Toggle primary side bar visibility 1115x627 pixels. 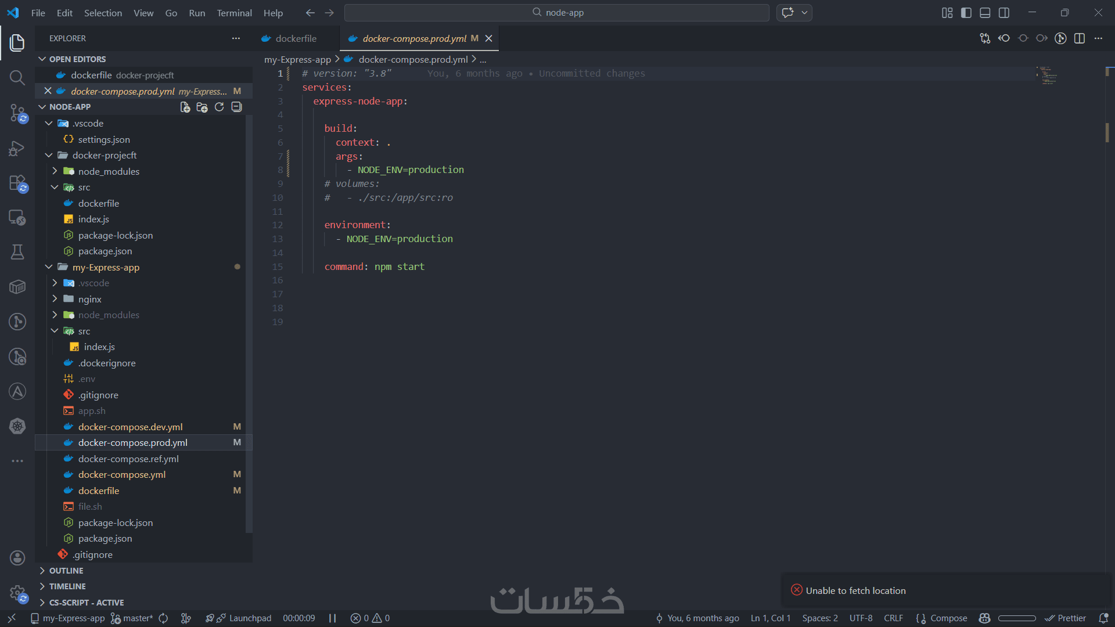[x=966, y=13]
